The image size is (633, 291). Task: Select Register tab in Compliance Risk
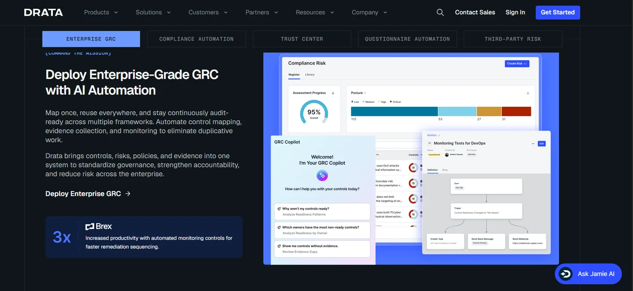[294, 75]
